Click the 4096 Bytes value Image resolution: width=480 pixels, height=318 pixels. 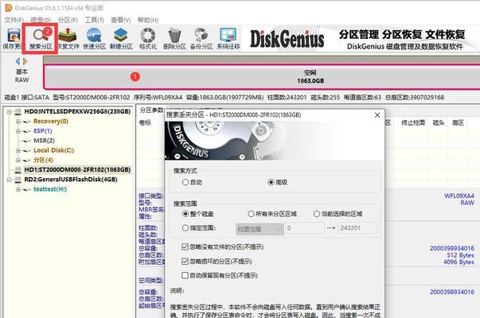[x=459, y=262]
